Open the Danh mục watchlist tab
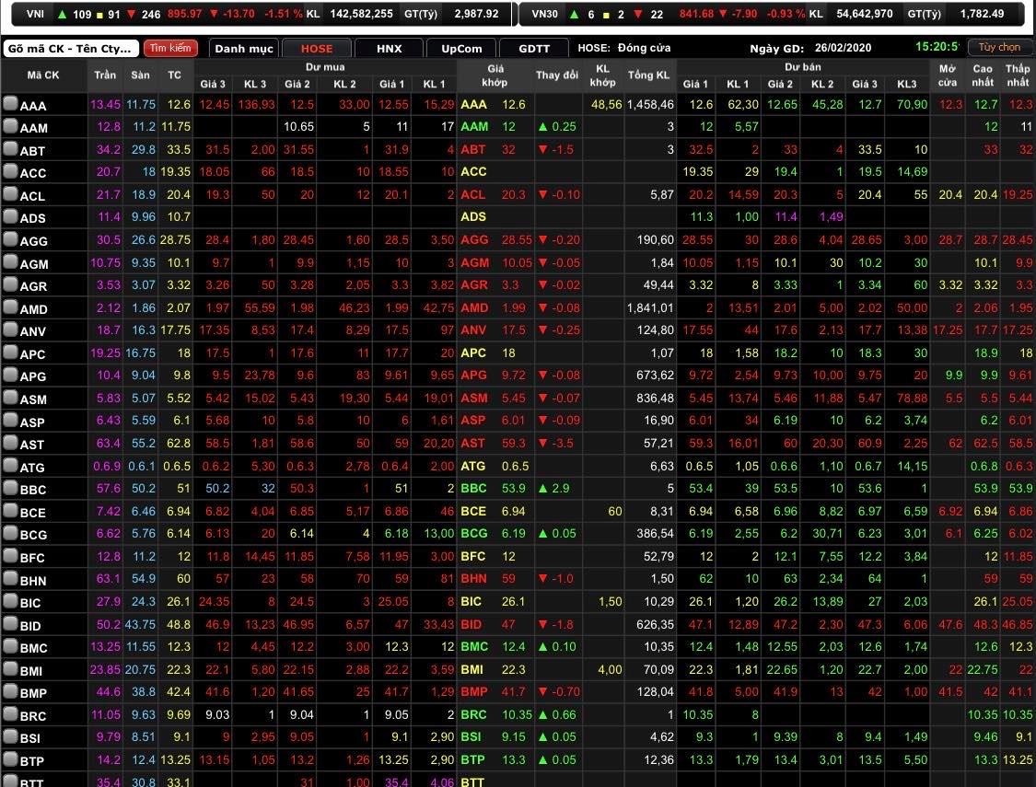The width and height of the screenshot is (1036, 787). point(243,49)
